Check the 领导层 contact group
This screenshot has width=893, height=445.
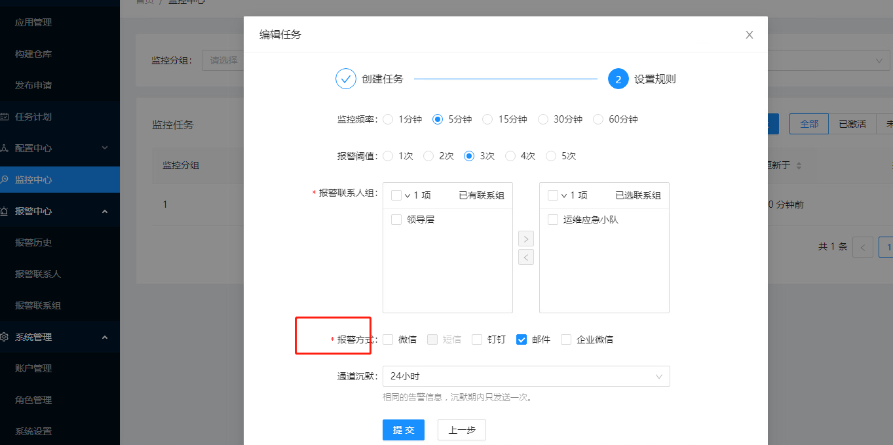[396, 220]
